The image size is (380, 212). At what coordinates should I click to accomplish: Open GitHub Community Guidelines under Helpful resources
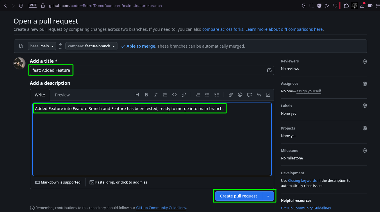[x=306, y=208]
